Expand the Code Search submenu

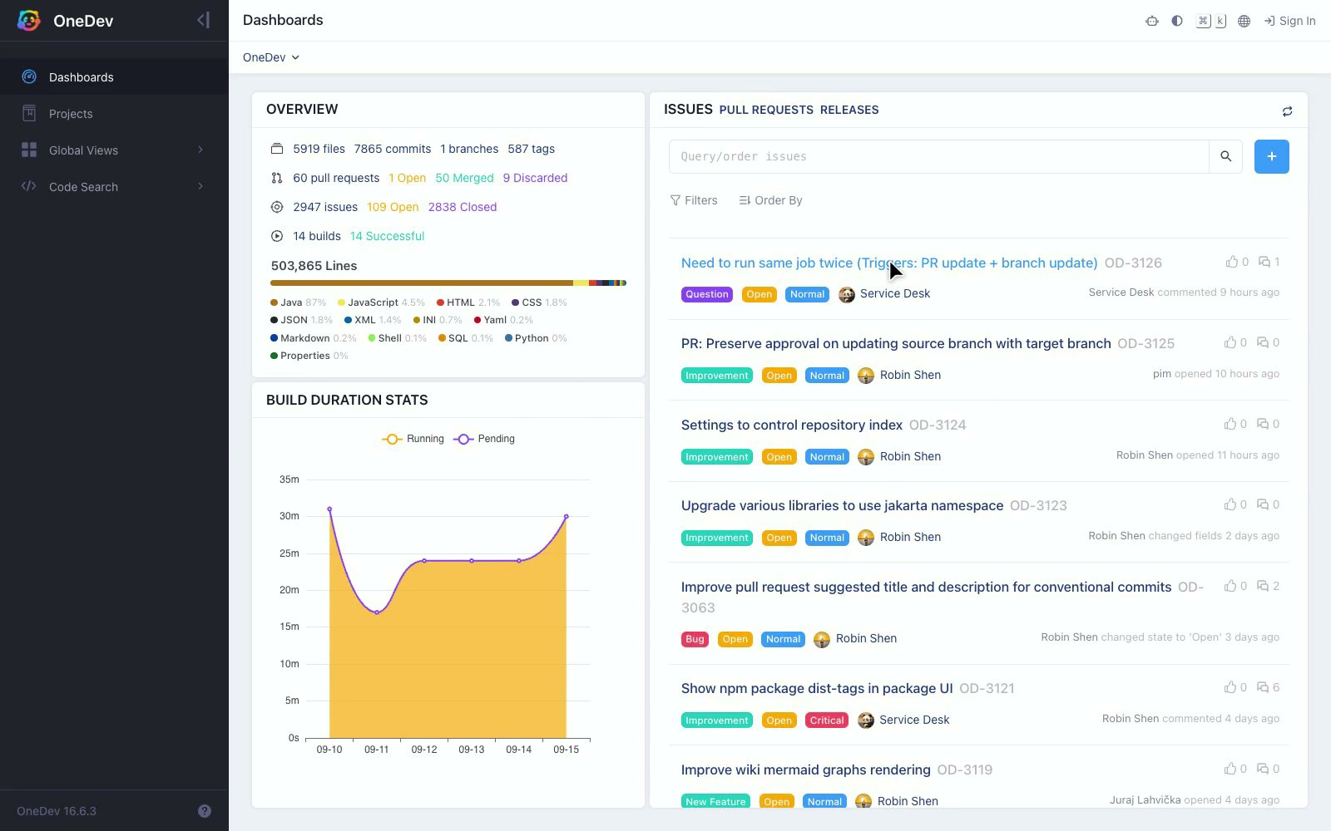(x=114, y=187)
